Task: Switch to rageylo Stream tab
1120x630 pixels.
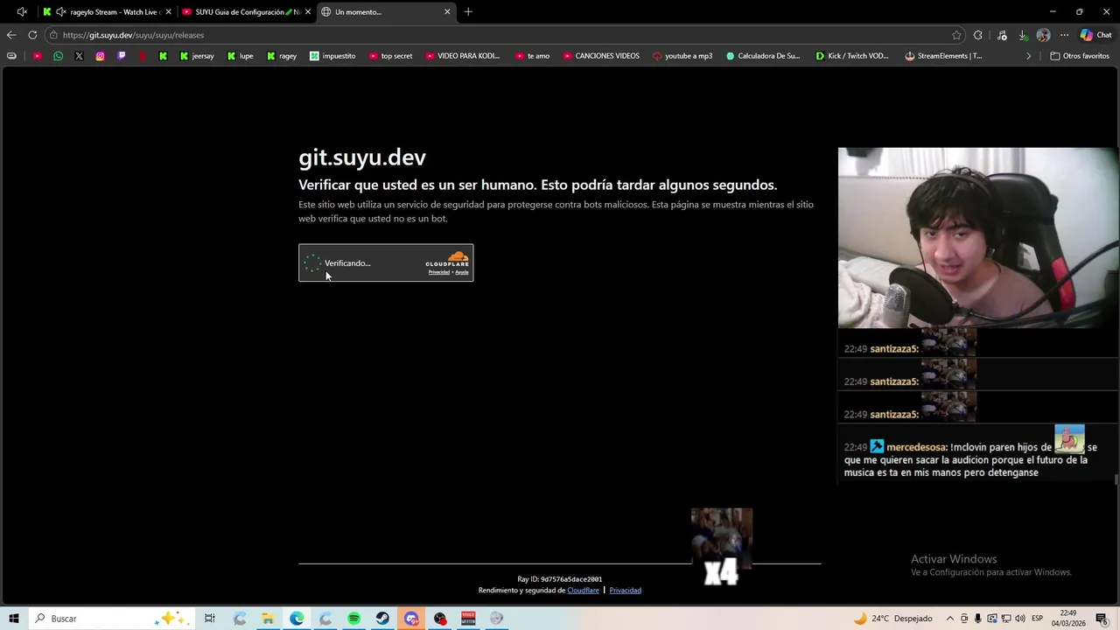Action: [108, 12]
